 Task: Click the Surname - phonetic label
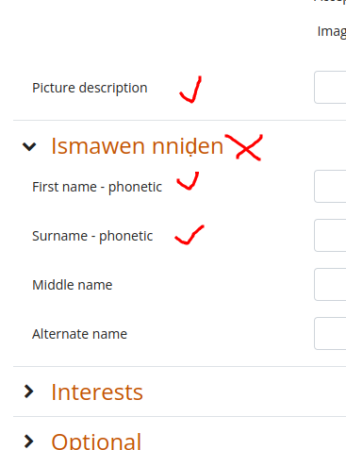point(92,236)
